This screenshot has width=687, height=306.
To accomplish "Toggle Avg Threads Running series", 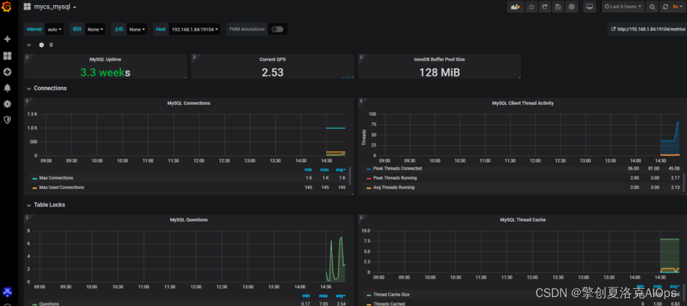I will coord(394,187).
